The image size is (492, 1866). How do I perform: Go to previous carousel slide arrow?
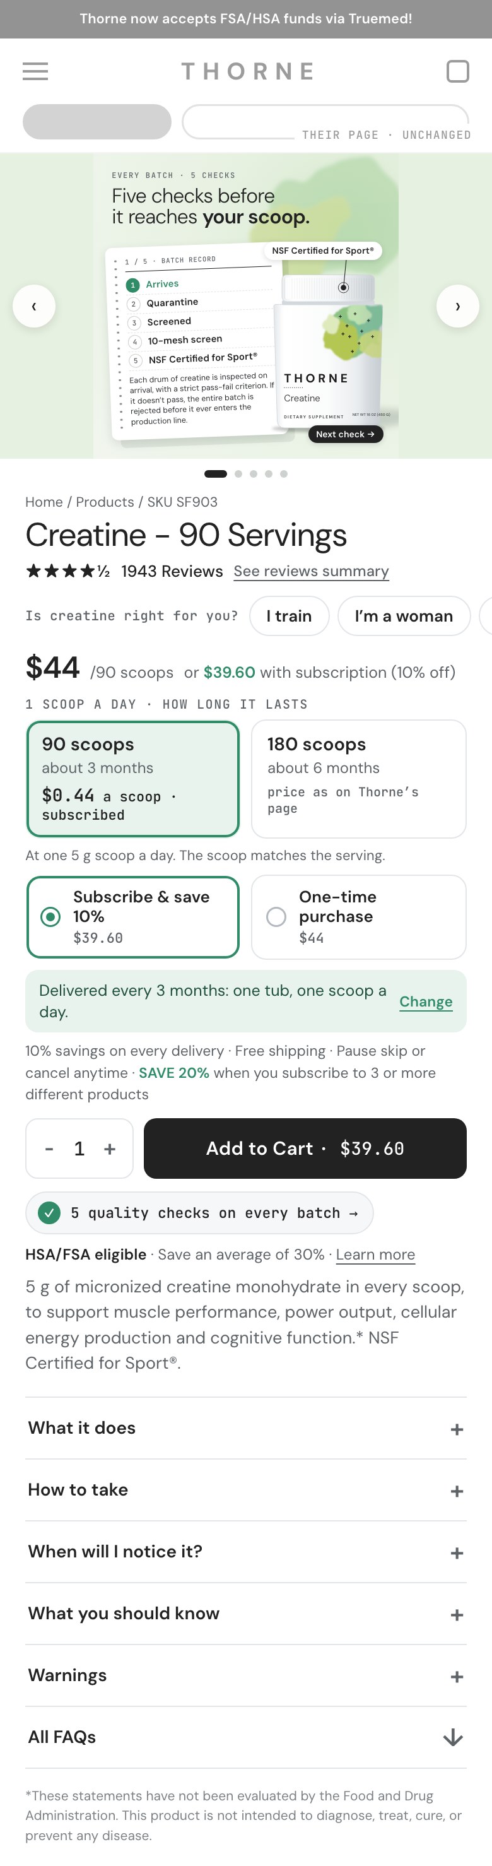point(34,305)
